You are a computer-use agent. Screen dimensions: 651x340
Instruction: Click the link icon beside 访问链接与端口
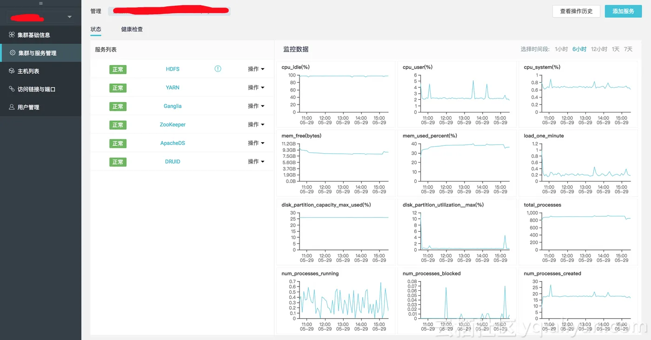(12, 89)
